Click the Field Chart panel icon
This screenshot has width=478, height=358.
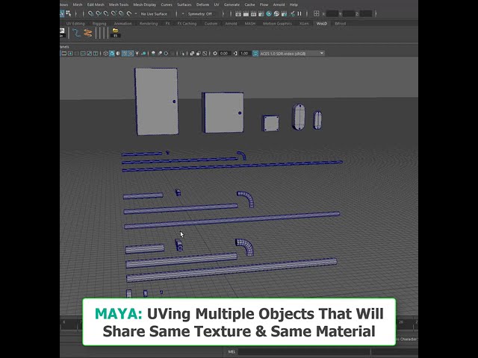pyautogui.click(x=83, y=53)
